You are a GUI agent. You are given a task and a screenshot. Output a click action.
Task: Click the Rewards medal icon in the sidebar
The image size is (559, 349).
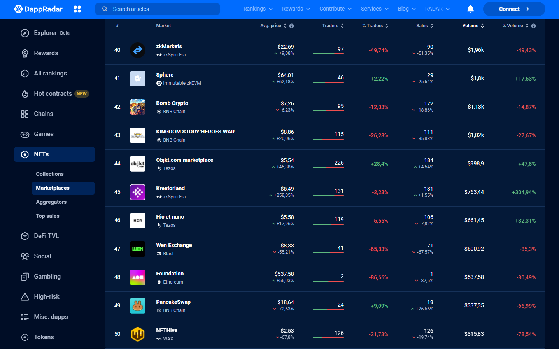(x=25, y=53)
